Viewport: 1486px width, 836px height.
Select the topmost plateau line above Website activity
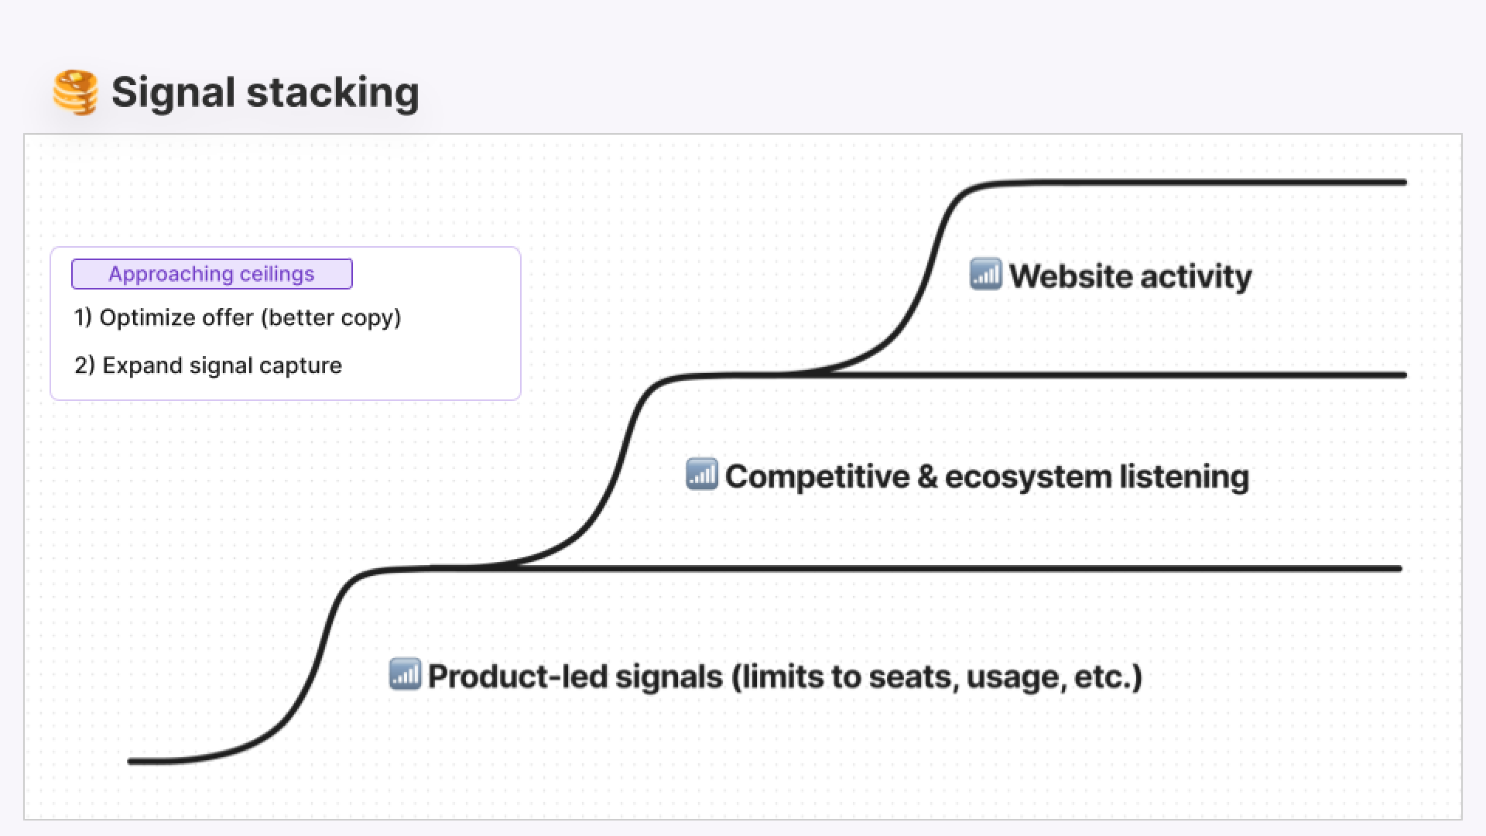coord(1200,183)
